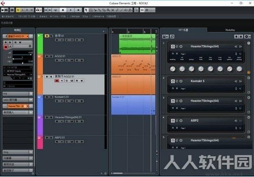Screen dimensions: 254x177
Task: Click the transport Stop button
Action: [63, 10]
